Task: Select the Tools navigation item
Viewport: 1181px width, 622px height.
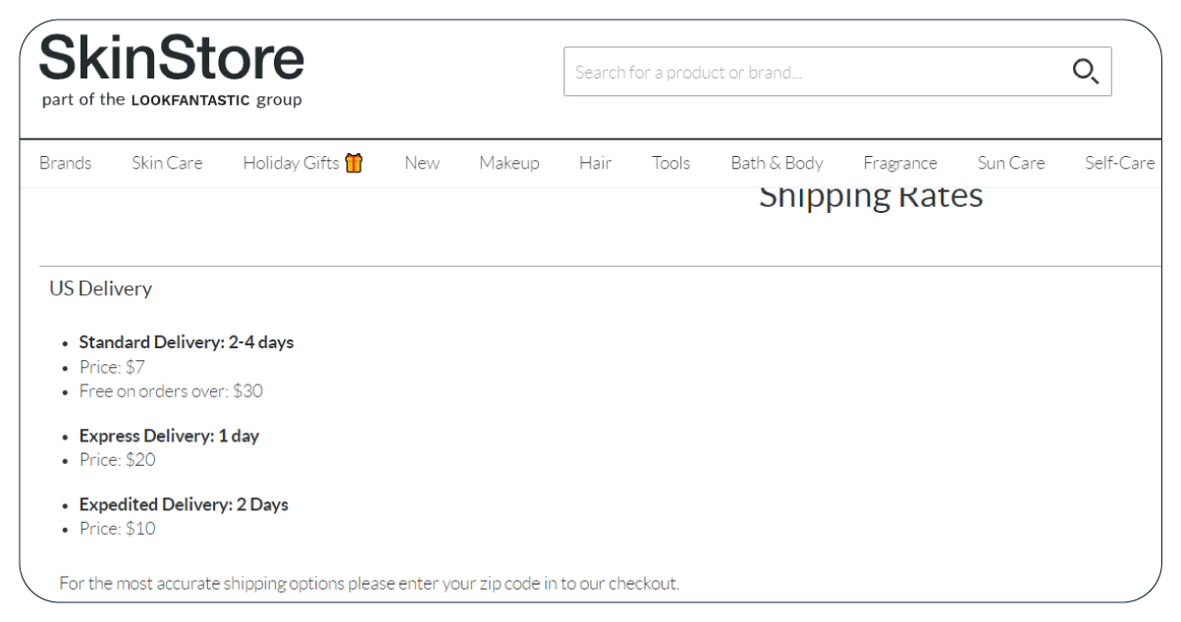Action: (671, 163)
